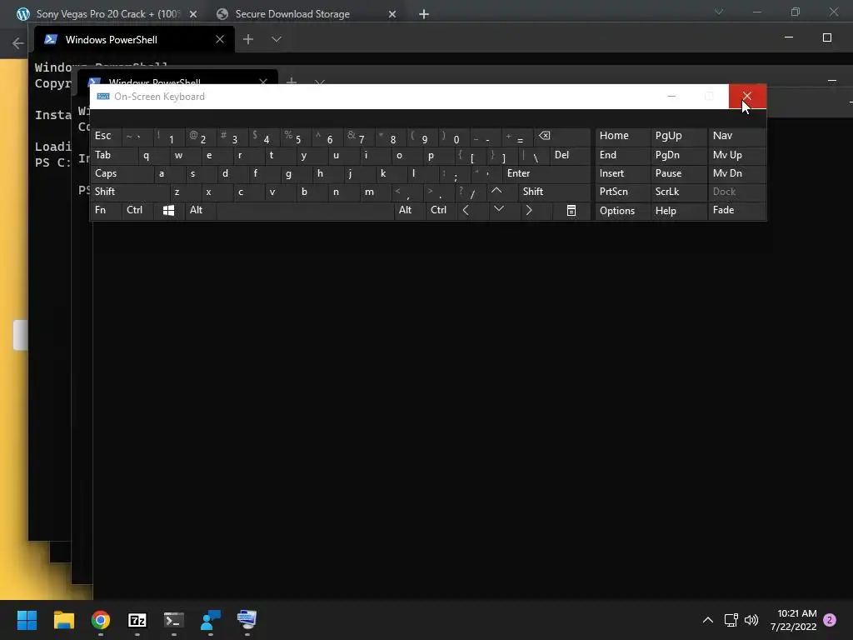Toggle the left Shift key
The height and width of the screenshot is (640, 853).
tap(129, 192)
